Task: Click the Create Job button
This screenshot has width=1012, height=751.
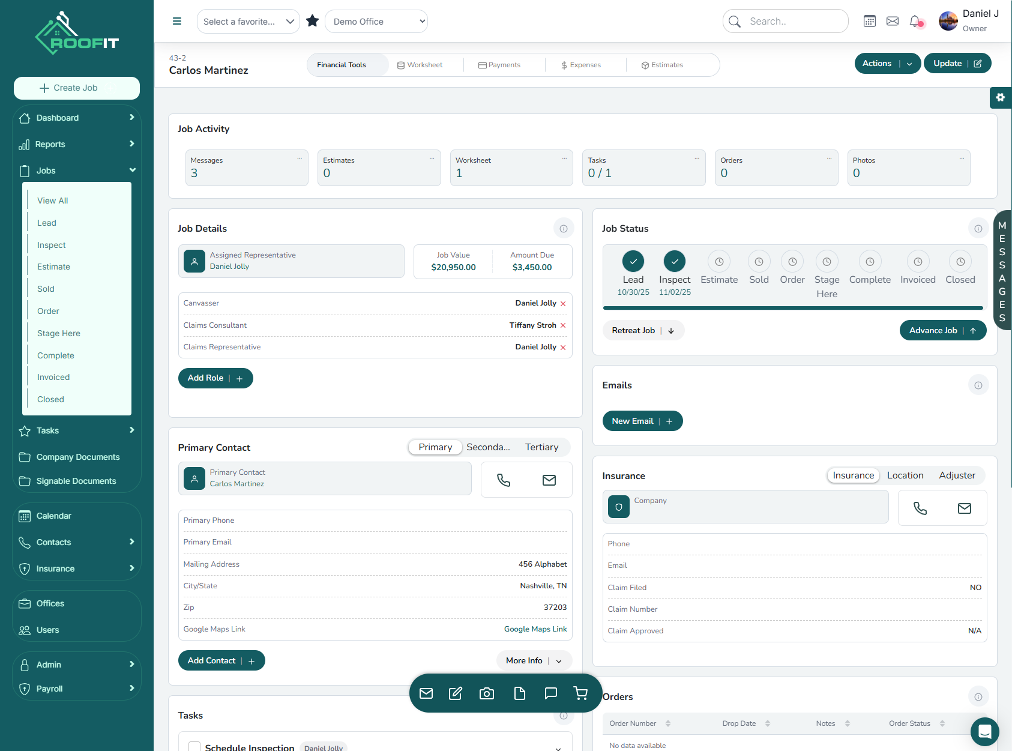Action: point(76,88)
